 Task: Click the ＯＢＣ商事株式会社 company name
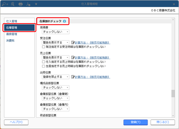(163, 10)
